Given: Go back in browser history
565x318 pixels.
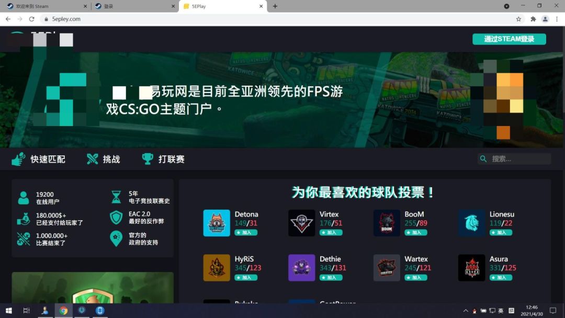Looking at the screenshot, I should 8,19.
